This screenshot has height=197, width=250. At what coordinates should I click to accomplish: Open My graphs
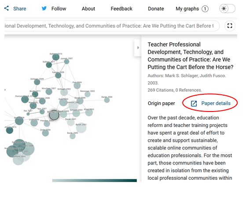187,9
